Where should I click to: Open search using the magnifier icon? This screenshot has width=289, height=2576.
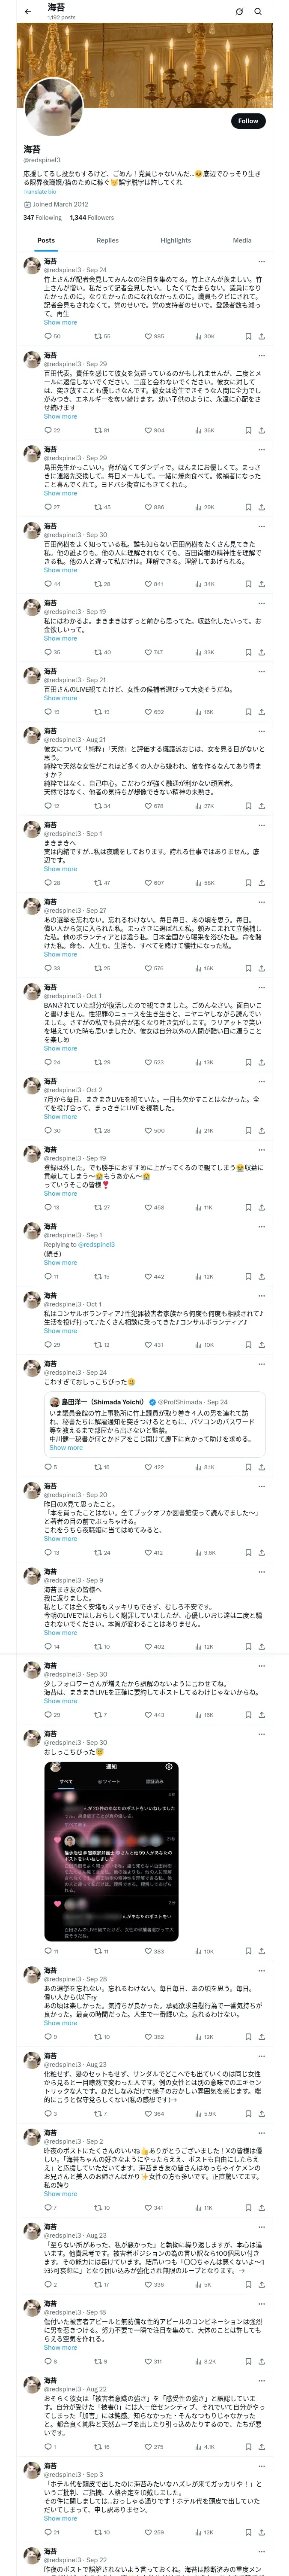258,11
